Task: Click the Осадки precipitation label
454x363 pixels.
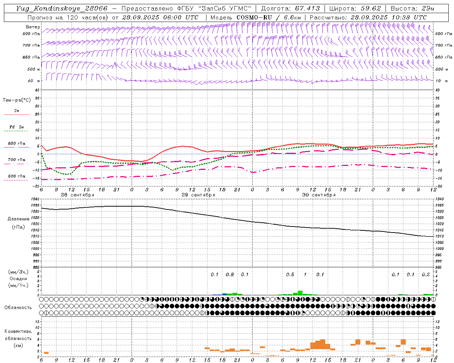Action: (18, 279)
